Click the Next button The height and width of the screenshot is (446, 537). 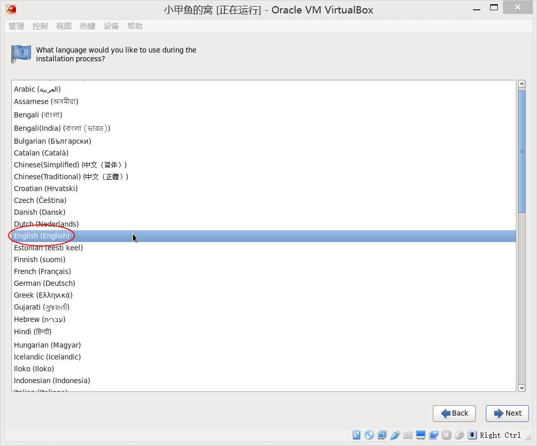pyautogui.click(x=507, y=413)
